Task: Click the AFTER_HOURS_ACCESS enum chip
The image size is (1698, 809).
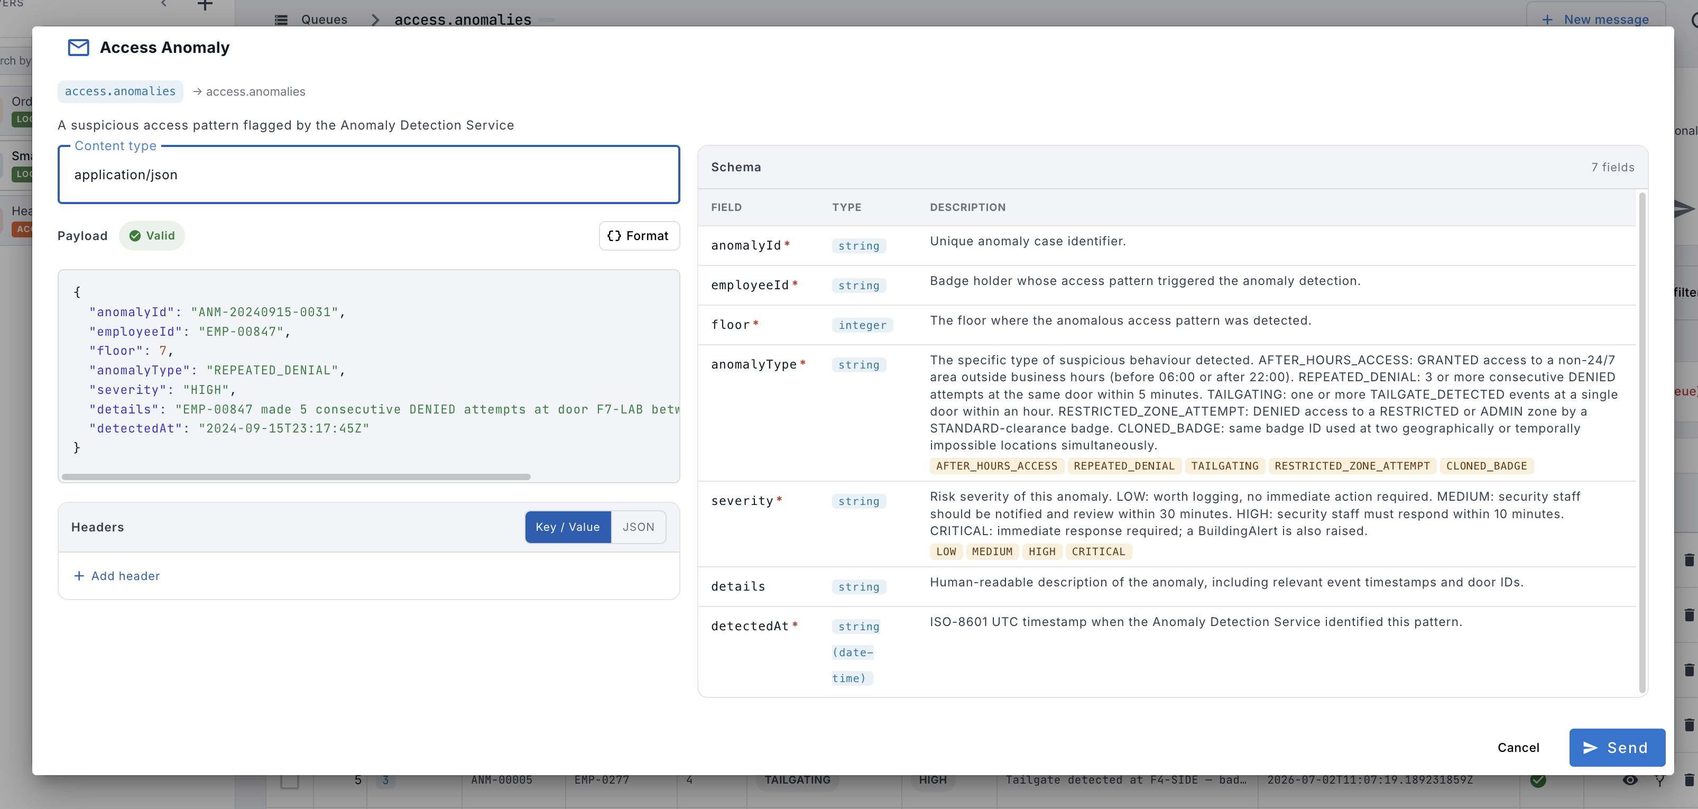Action: tap(996, 465)
